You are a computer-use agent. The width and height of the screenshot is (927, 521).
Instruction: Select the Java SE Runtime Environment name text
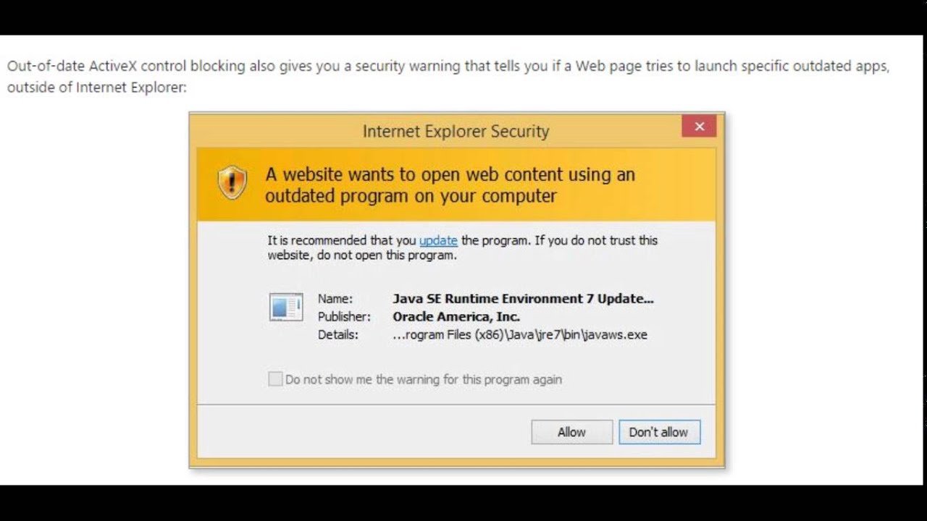[523, 299]
